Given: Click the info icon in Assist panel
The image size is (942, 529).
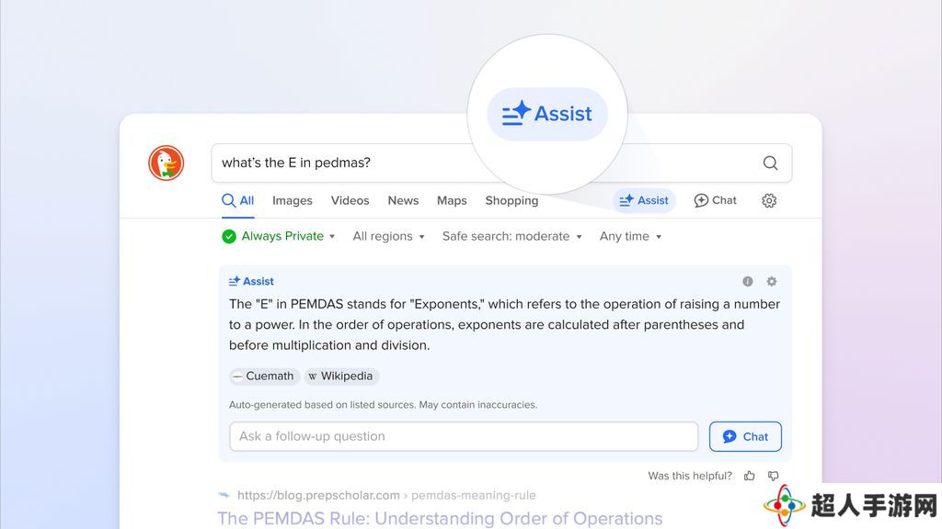Looking at the screenshot, I should (747, 281).
